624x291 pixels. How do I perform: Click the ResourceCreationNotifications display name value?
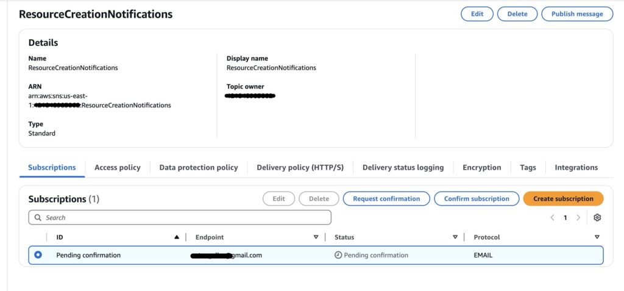[x=271, y=68]
